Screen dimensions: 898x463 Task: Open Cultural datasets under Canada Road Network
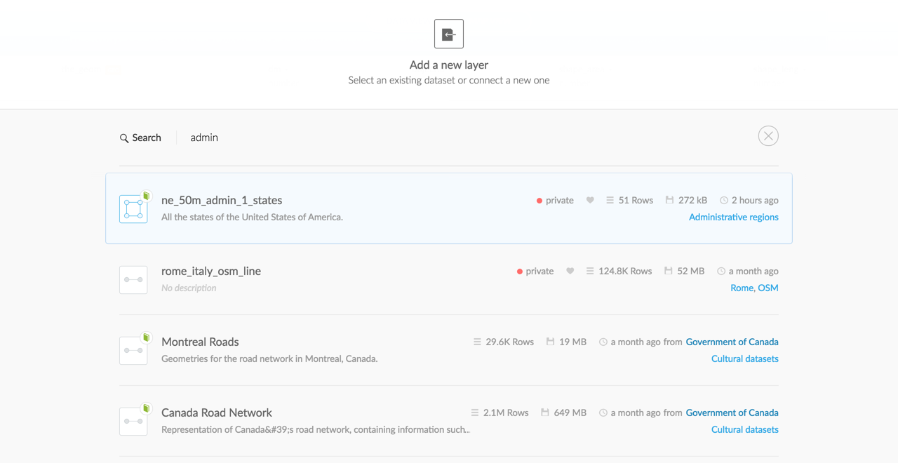click(744, 429)
